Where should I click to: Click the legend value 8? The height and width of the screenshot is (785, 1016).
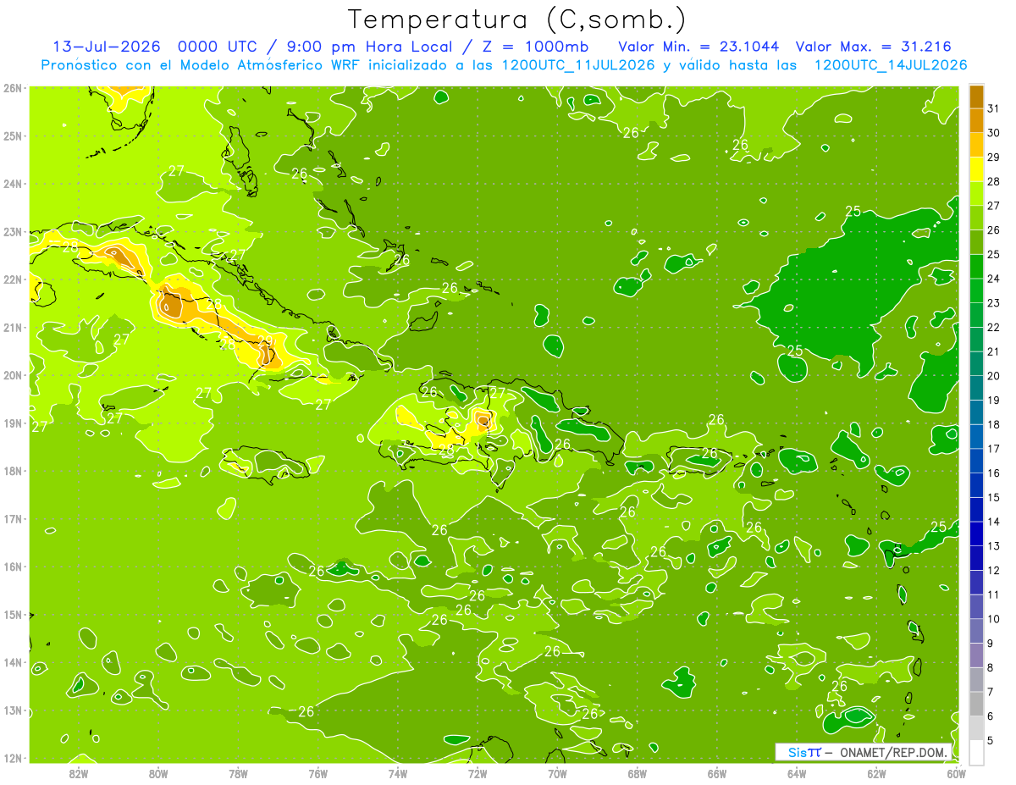pos(991,668)
